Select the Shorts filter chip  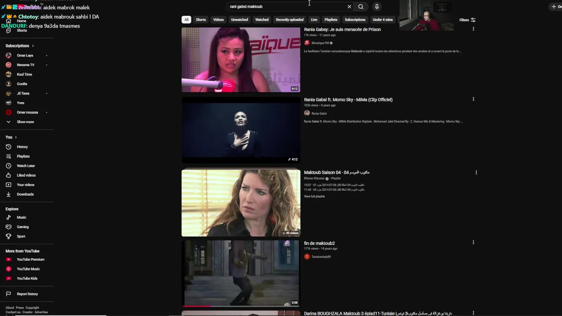click(x=201, y=20)
